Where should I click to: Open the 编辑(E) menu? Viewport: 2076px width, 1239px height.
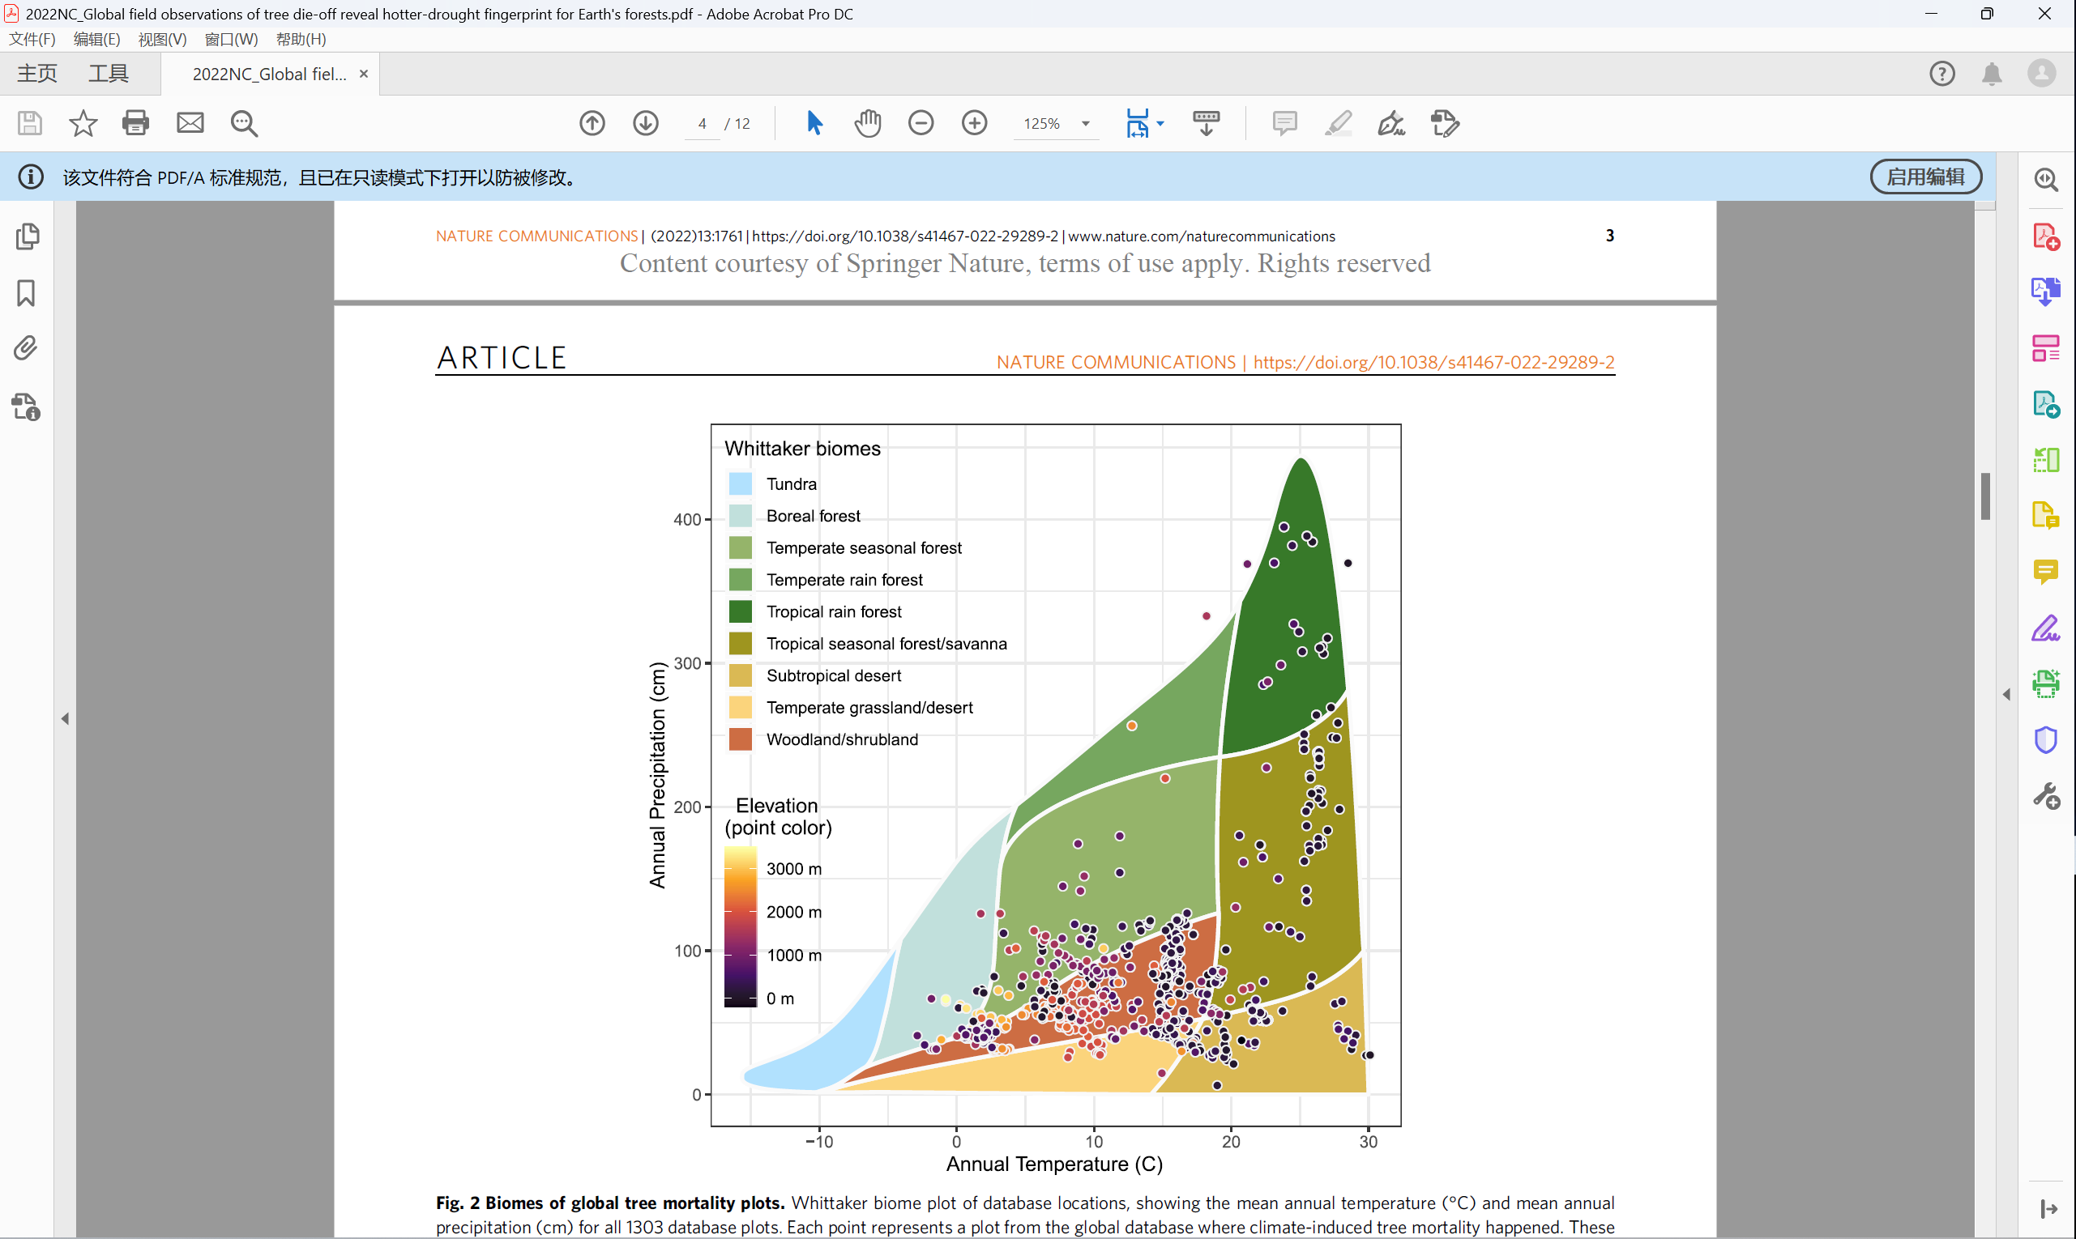97,39
